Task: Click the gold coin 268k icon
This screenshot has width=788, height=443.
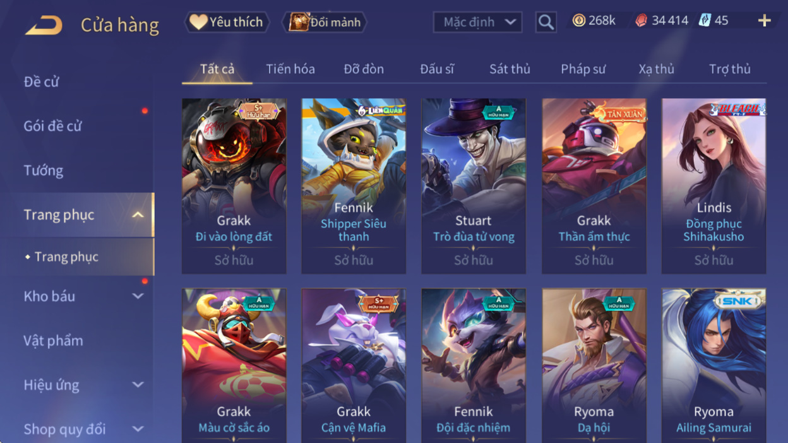Action: coord(578,20)
